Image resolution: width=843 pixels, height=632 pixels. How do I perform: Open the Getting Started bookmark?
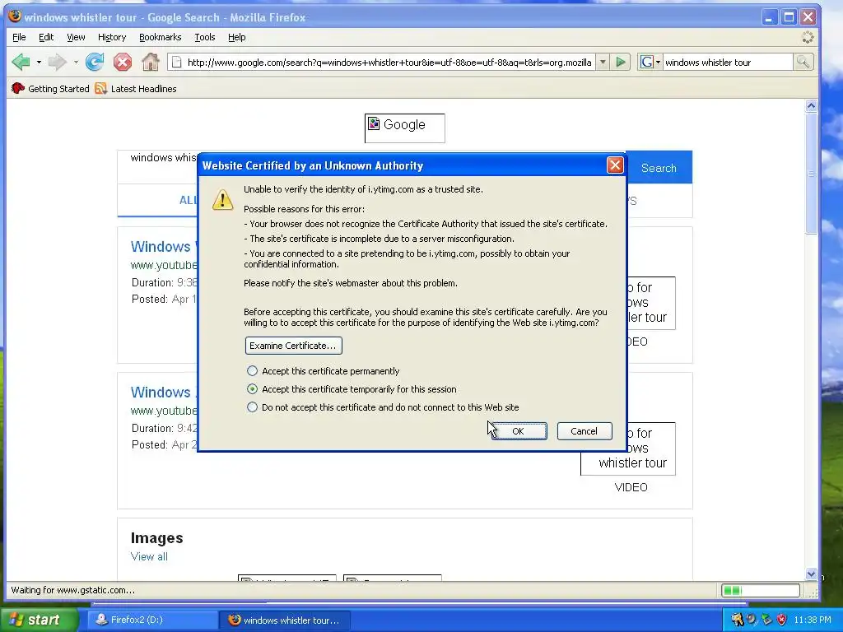coord(50,89)
